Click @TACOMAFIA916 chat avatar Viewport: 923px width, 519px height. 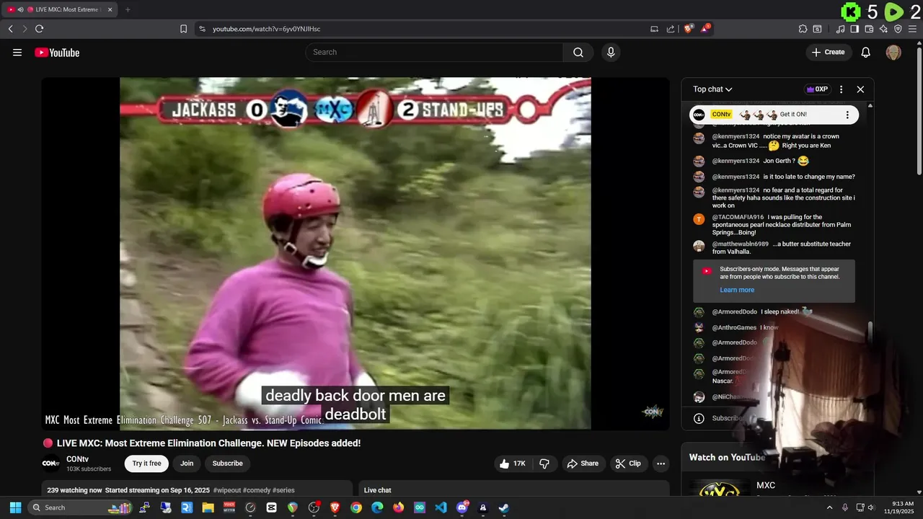[x=699, y=220]
